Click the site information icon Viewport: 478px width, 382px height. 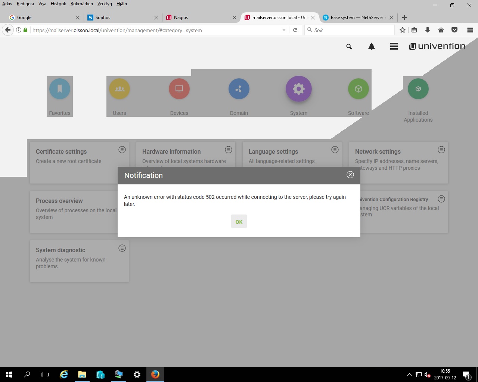(x=19, y=30)
